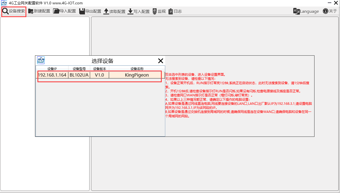The image size is (340, 193).
Task: Click the V1.0 version cell
Action: coord(99,75)
